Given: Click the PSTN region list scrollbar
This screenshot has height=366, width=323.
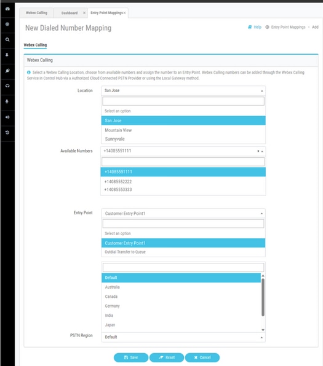Looking at the screenshot, I should click(263, 297).
